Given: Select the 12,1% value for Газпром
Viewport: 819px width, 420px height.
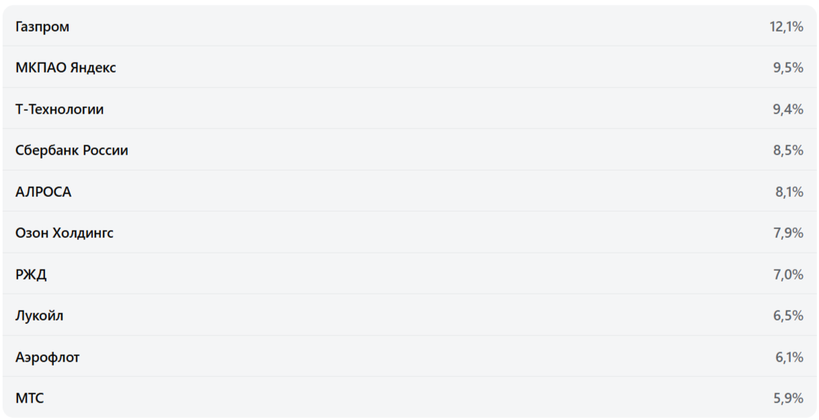Looking at the screenshot, I should click(x=786, y=27).
